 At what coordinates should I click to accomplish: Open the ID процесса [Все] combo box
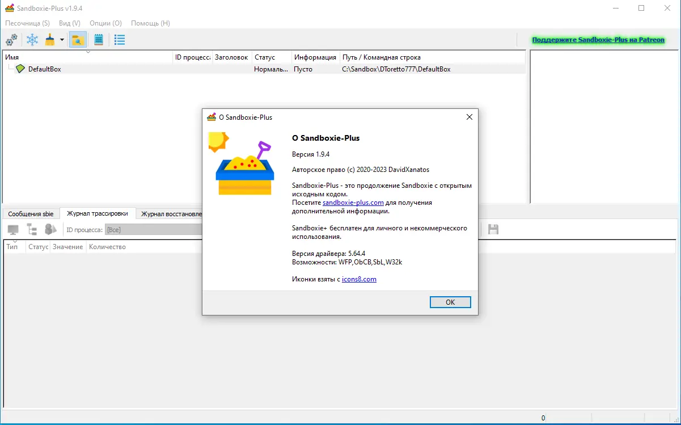click(153, 230)
